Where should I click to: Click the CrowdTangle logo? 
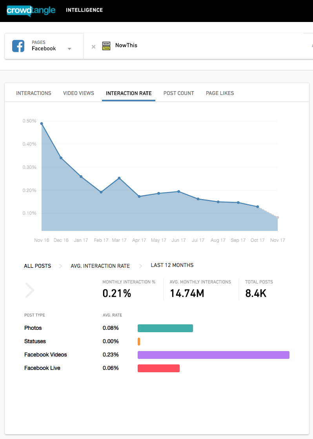pos(31,10)
